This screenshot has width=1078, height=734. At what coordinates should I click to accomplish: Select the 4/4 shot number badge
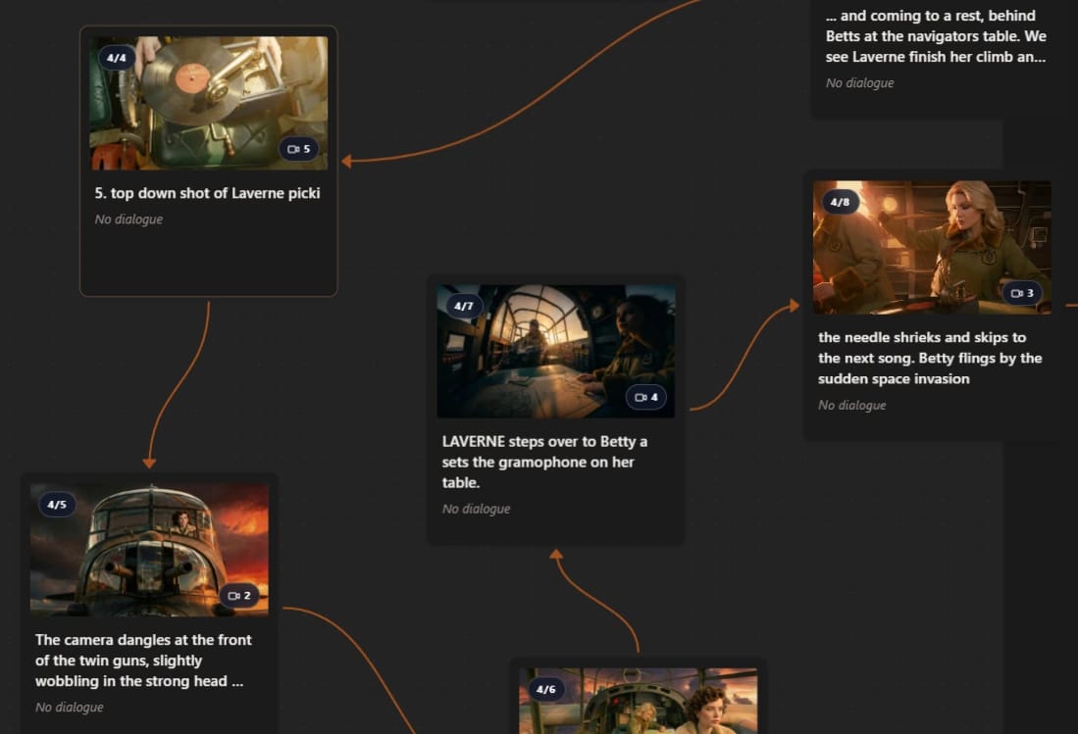[x=116, y=58]
